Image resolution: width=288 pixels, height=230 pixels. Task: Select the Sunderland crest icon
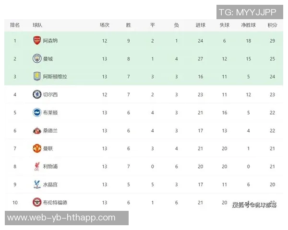tap(37, 130)
